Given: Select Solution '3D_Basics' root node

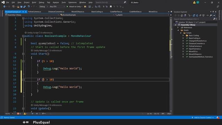Looking at the screenshot, I should click(x=192, y=22).
